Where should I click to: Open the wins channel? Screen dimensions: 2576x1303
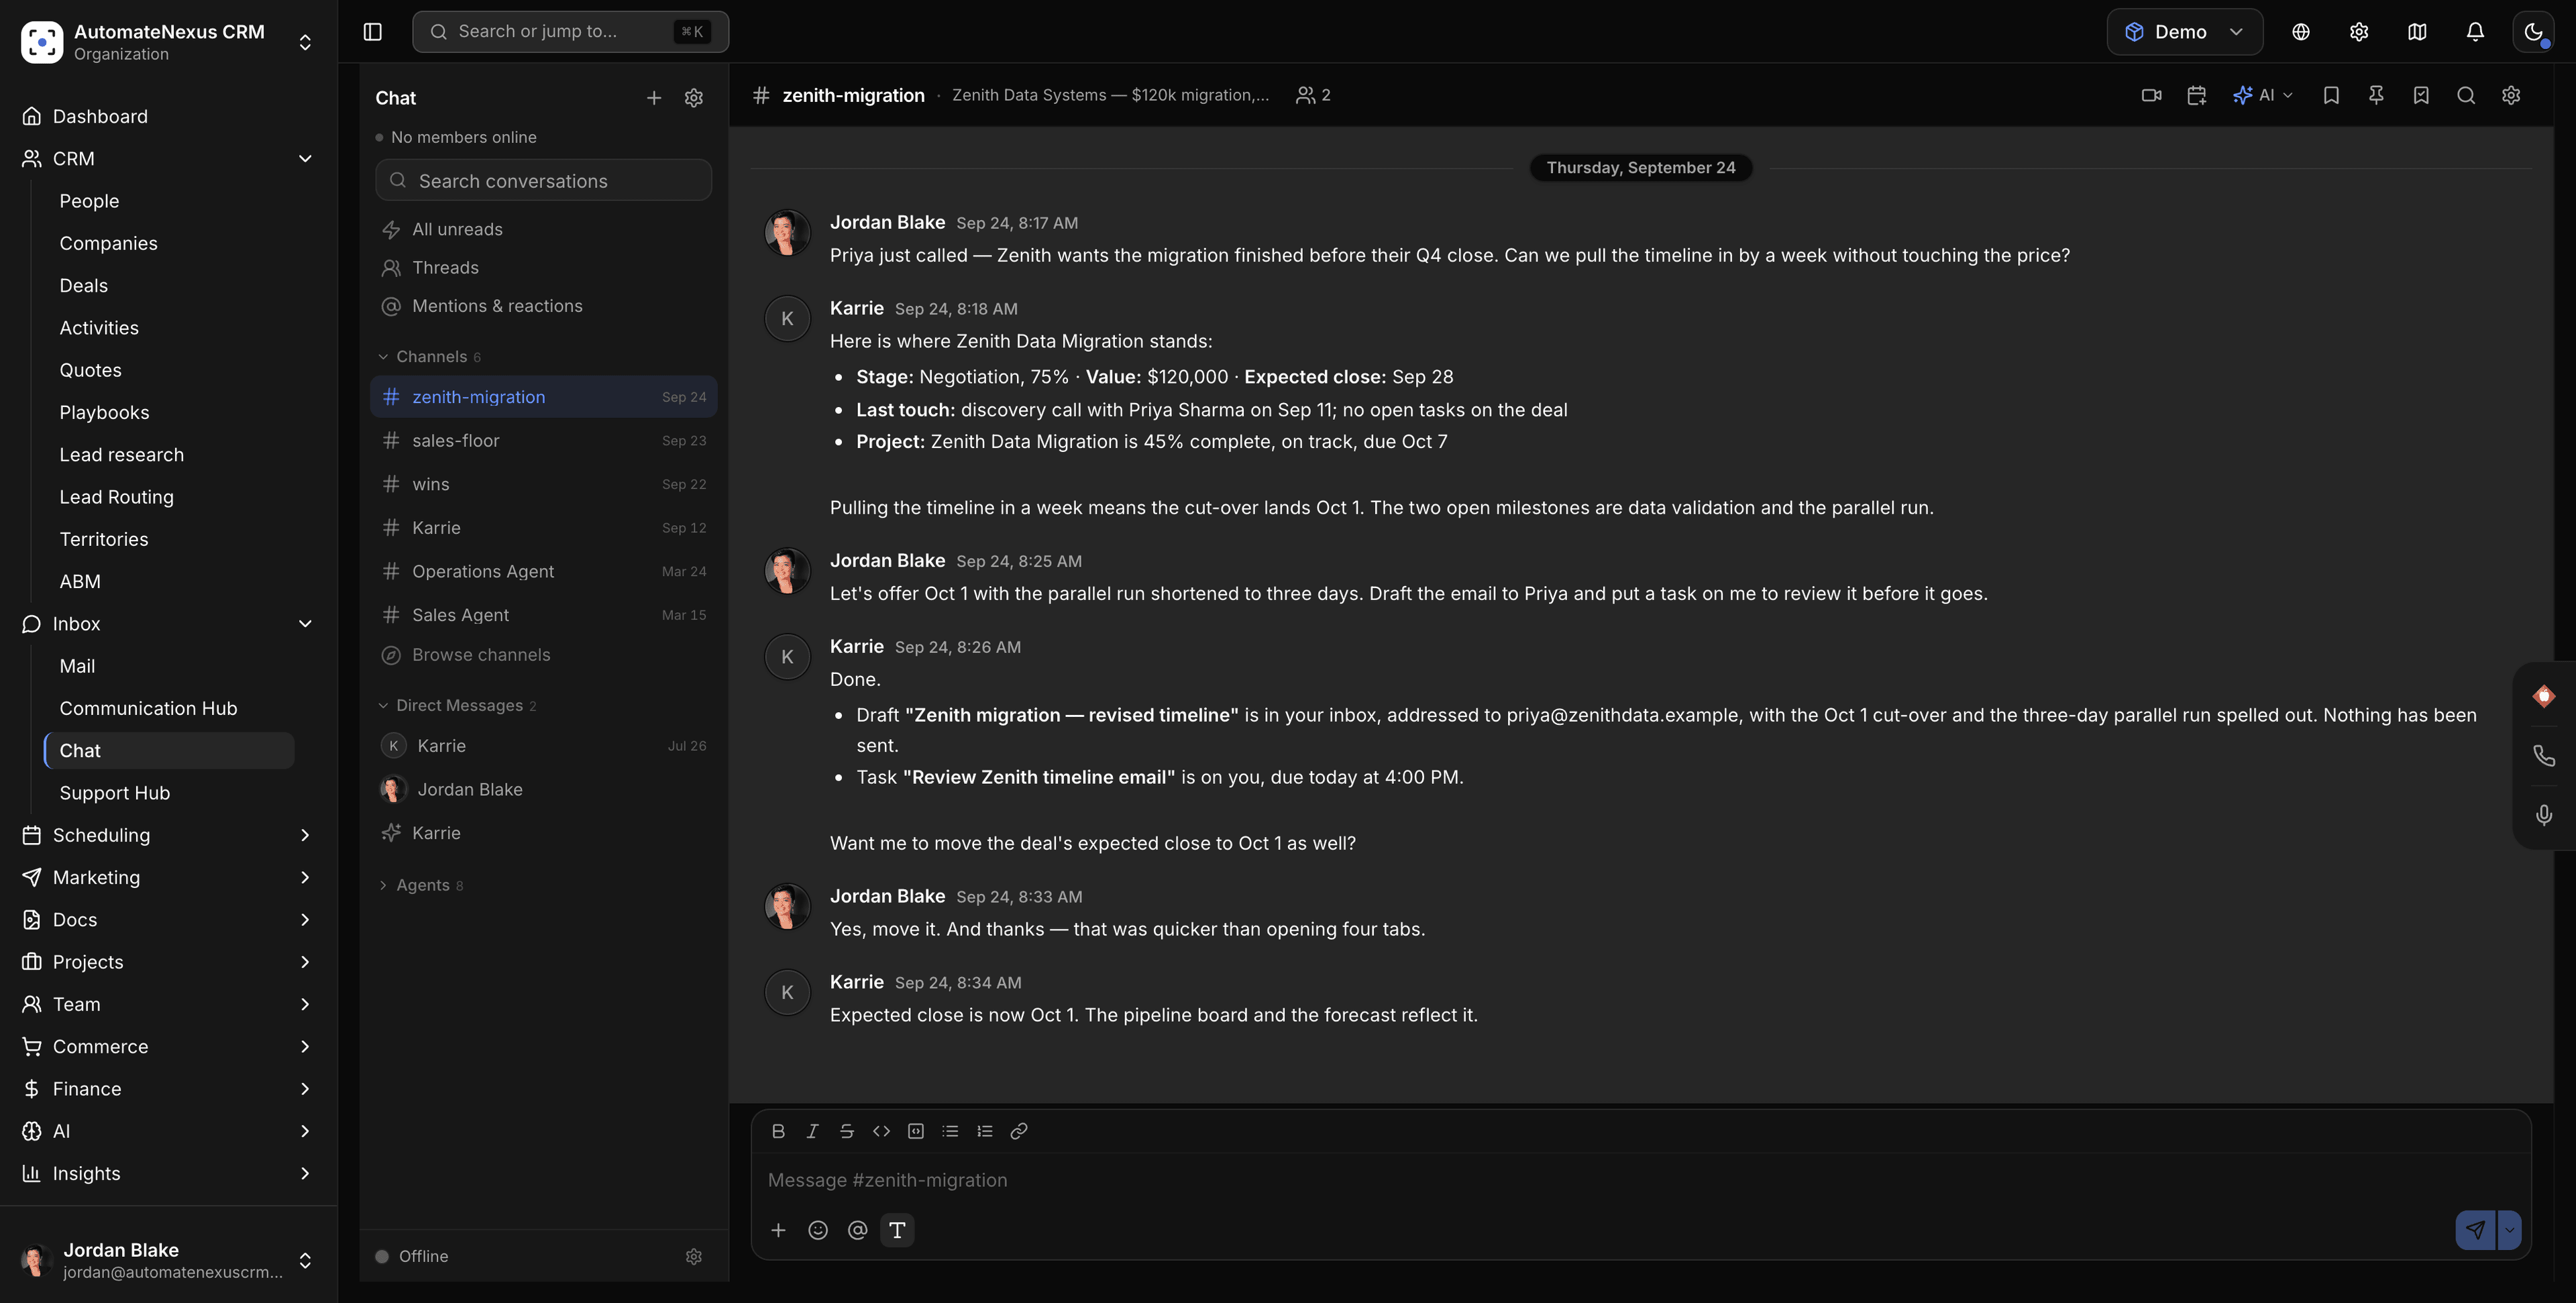pyautogui.click(x=544, y=484)
